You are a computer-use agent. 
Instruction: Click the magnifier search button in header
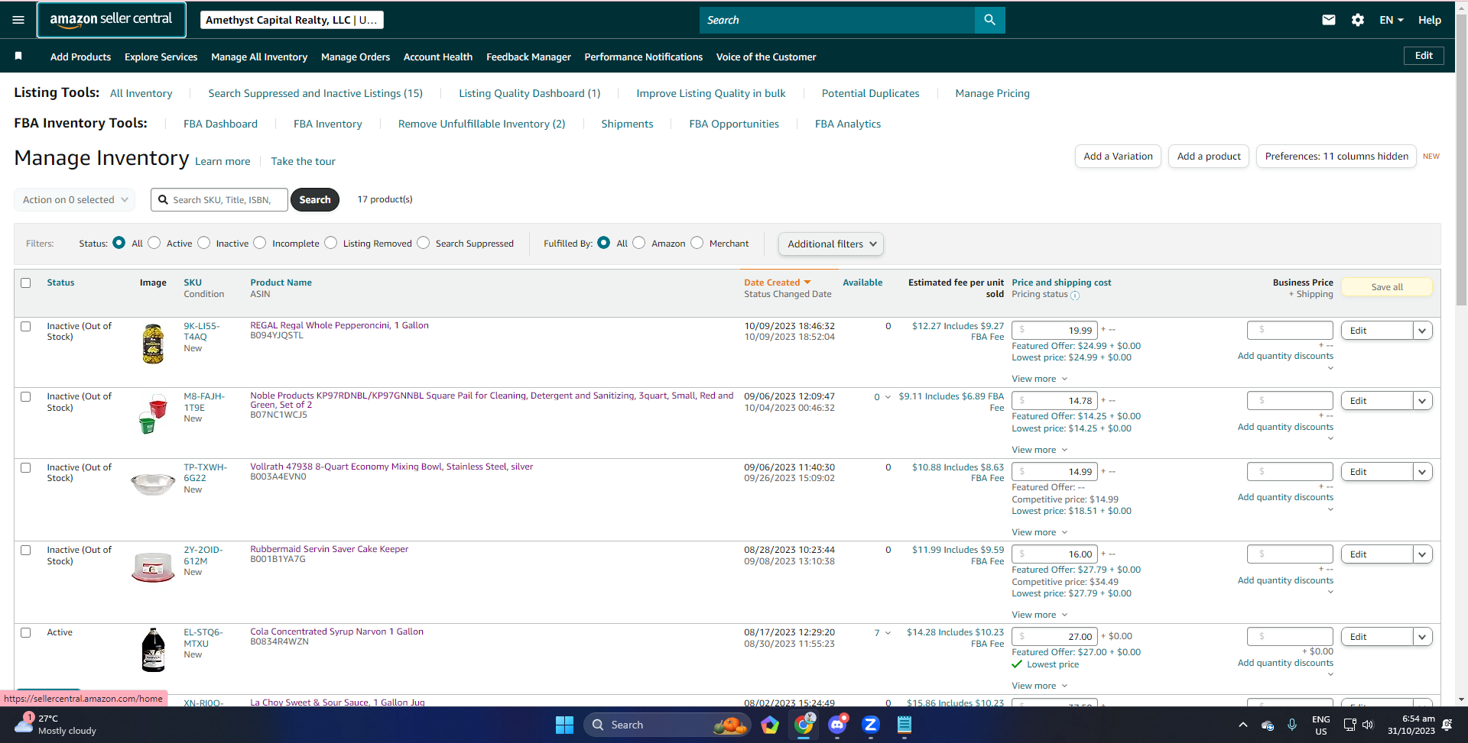[989, 20]
